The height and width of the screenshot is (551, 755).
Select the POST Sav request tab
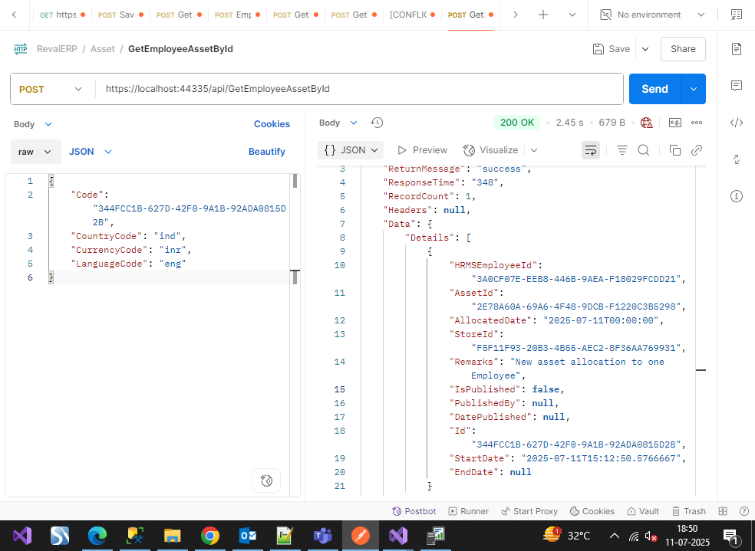click(x=116, y=15)
